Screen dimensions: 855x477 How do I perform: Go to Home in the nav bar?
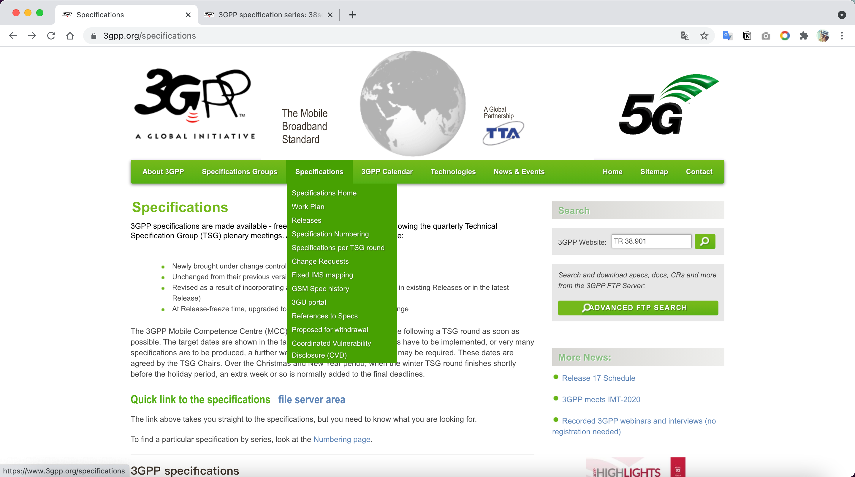[x=612, y=171]
